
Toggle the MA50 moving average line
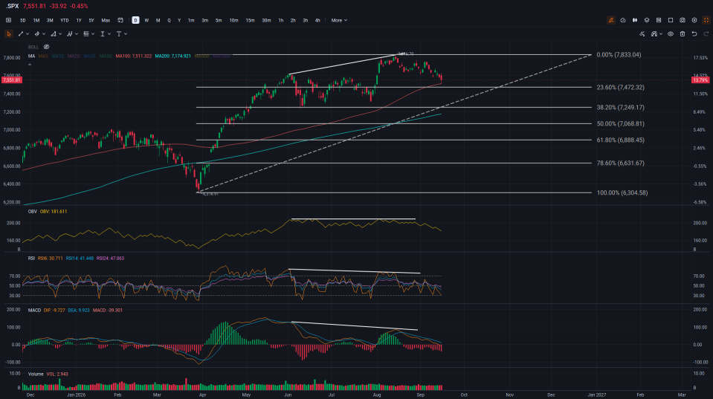pos(106,56)
